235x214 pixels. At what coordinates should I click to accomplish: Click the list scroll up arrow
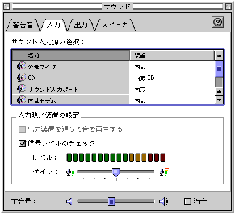coord(219,91)
